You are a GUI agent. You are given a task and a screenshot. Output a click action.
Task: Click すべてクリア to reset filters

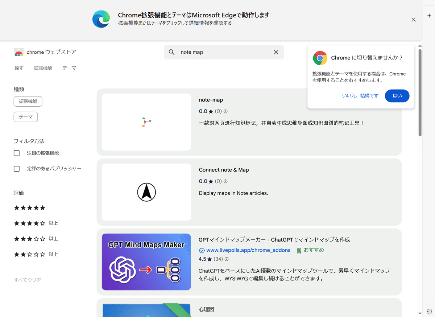(x=27, y=280)
